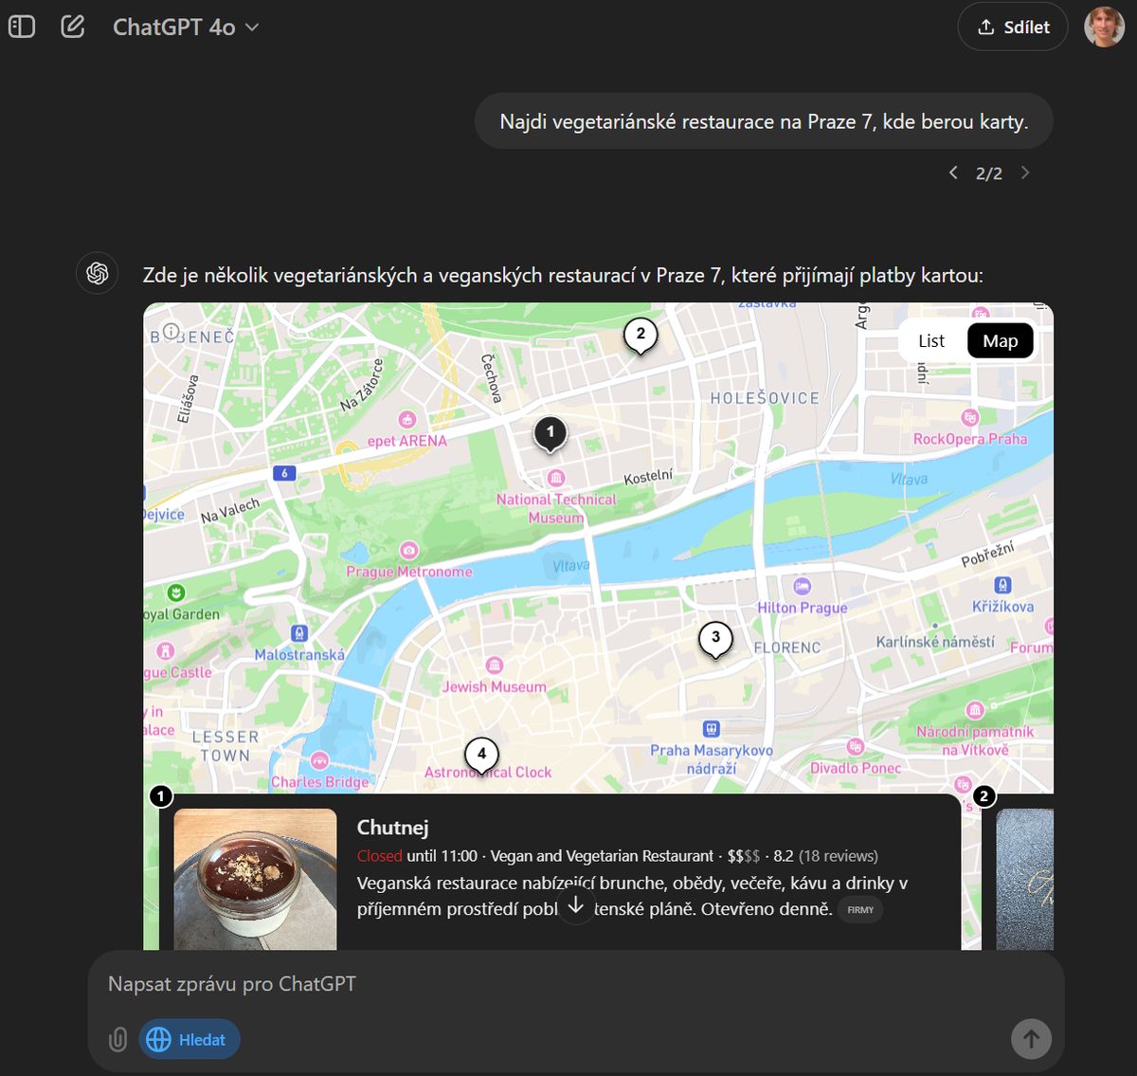Screen dimensions: 1137x1076
Task: Click the Prague Metronome landmark icon
Action: (x=408, y=550)
